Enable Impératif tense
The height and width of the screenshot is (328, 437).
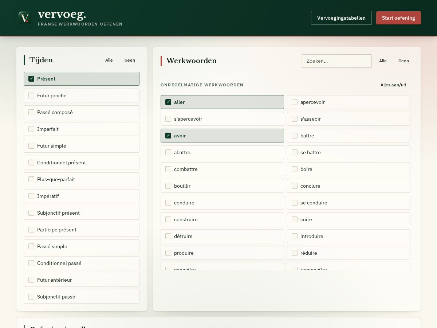[x=82, y=196]
